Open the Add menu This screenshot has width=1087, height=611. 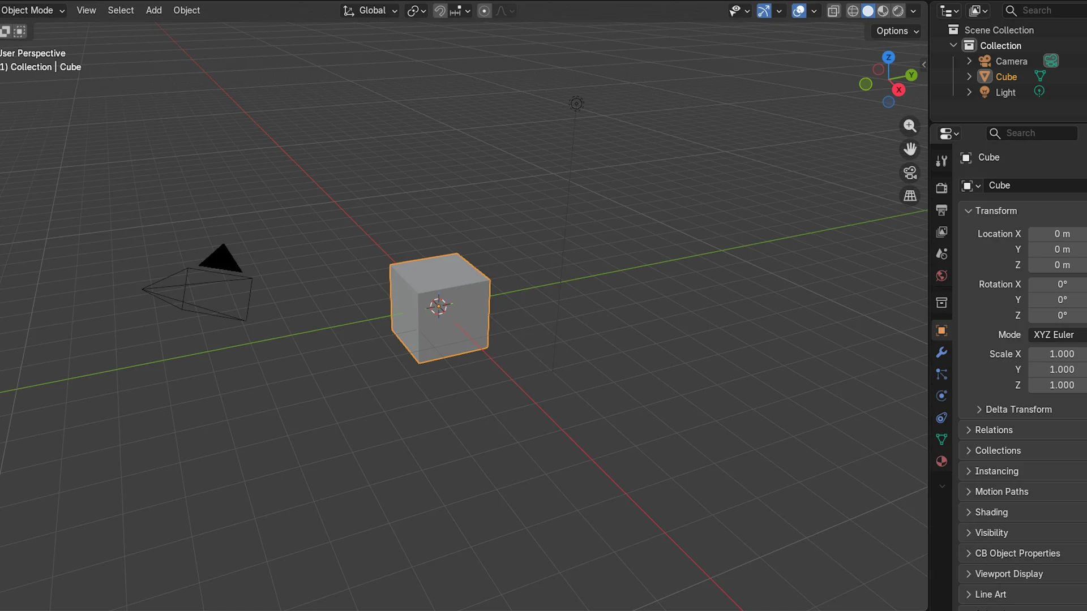[x=153, y=10]
